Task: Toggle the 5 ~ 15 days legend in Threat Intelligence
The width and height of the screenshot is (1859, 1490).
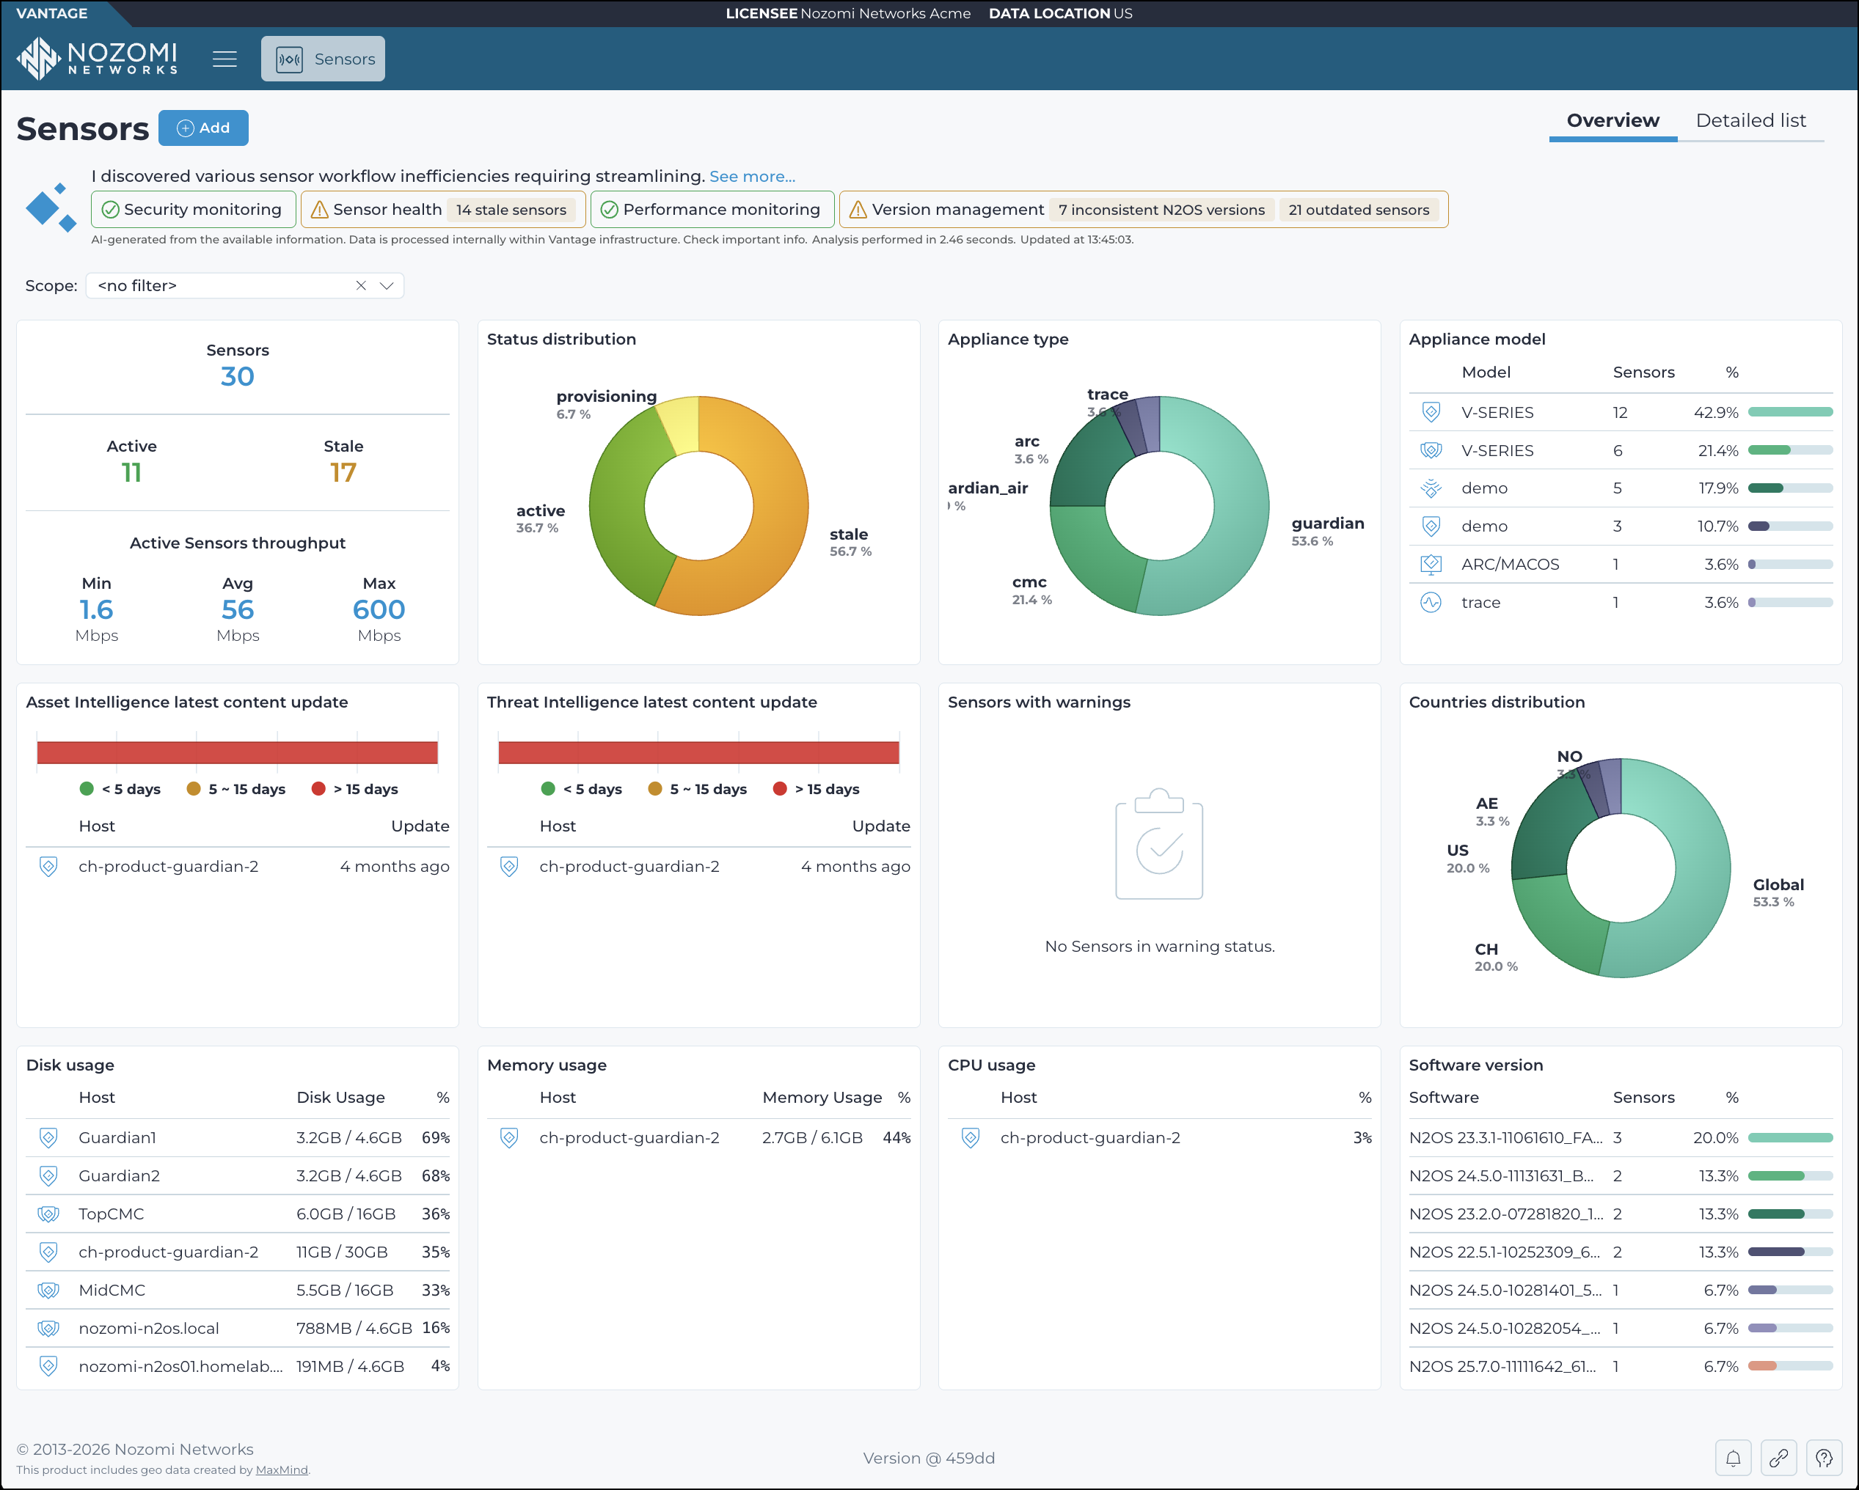Action: click(698, 788)
